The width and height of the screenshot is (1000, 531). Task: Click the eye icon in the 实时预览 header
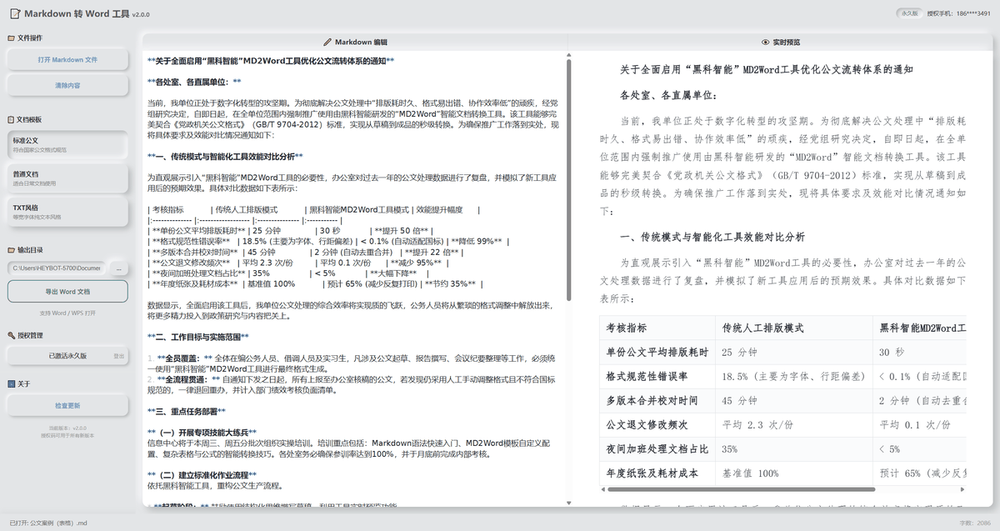tap(765, 42)
